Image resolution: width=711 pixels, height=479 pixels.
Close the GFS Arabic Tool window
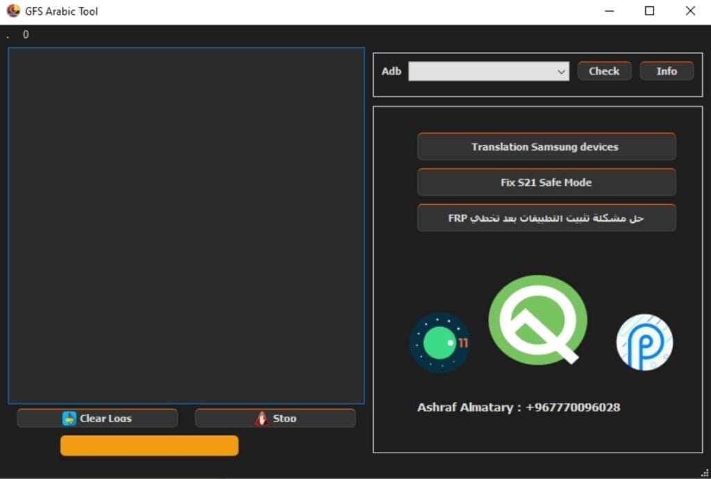(690, 11)
